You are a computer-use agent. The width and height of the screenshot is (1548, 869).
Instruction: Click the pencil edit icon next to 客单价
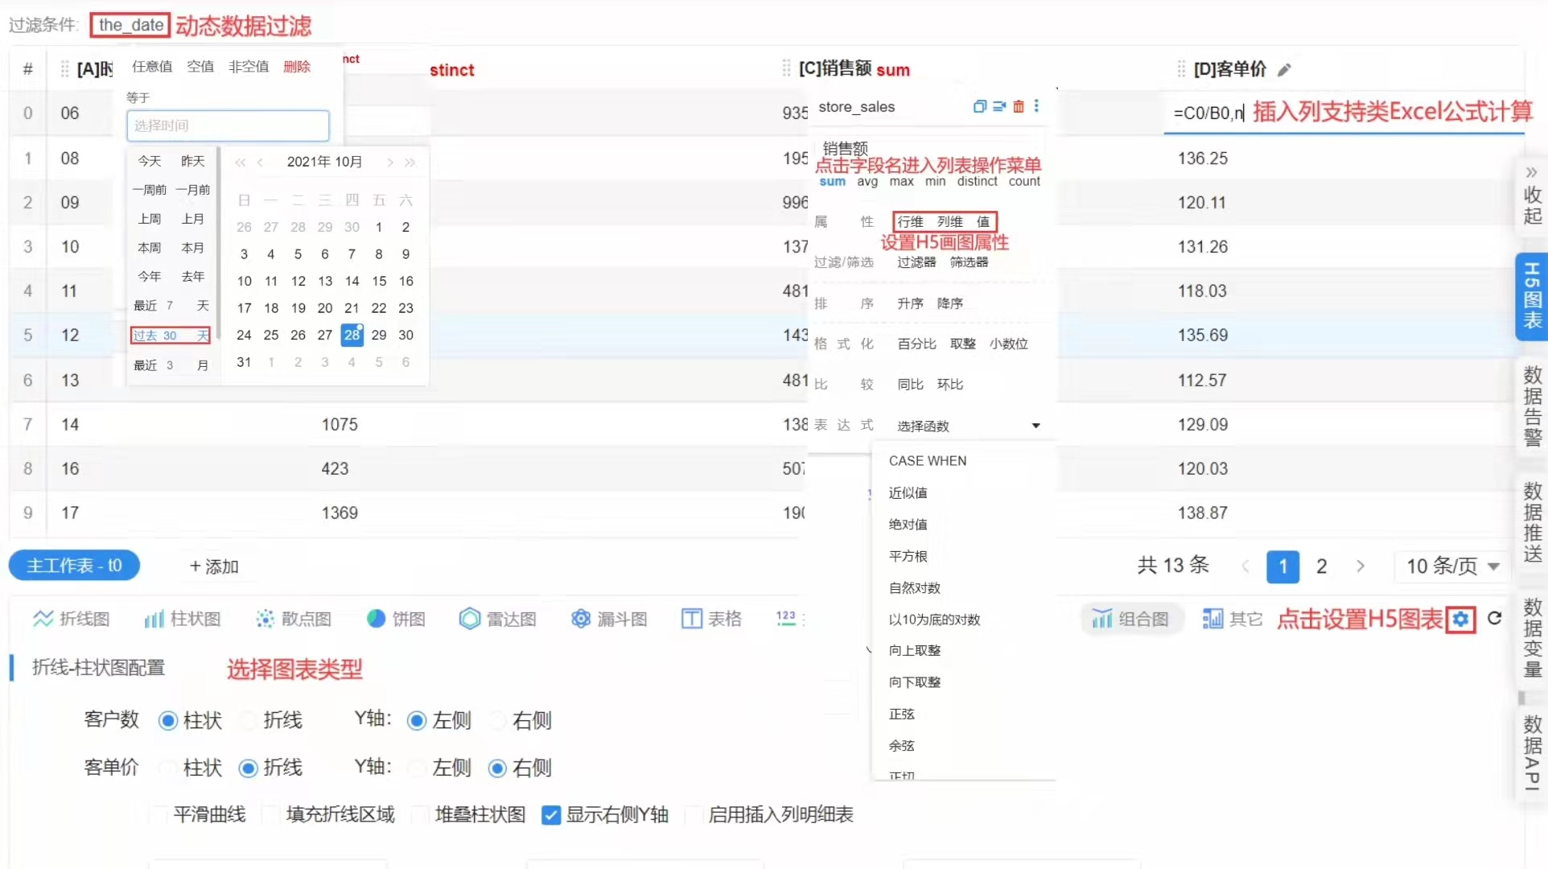pos(1285,70)
